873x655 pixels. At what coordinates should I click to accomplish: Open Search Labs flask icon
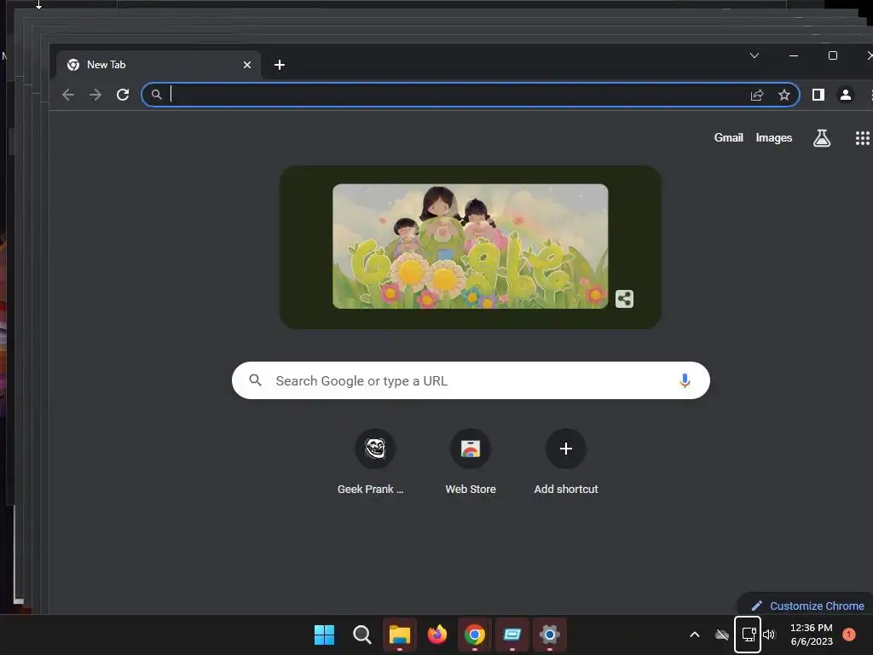click(821, 137)
